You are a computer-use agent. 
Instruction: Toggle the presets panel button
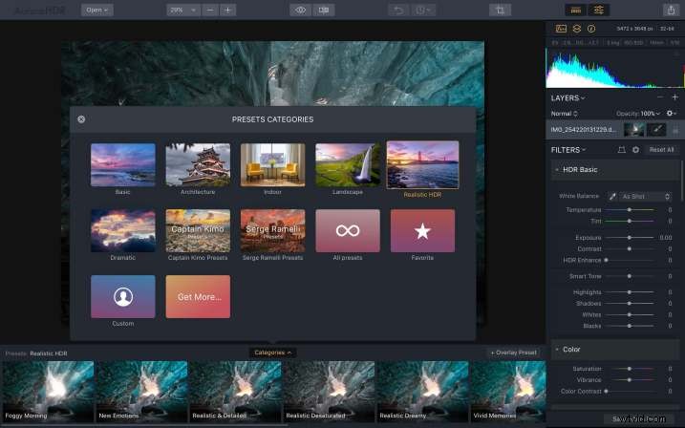pyautogui.click(x=574, y=10)
